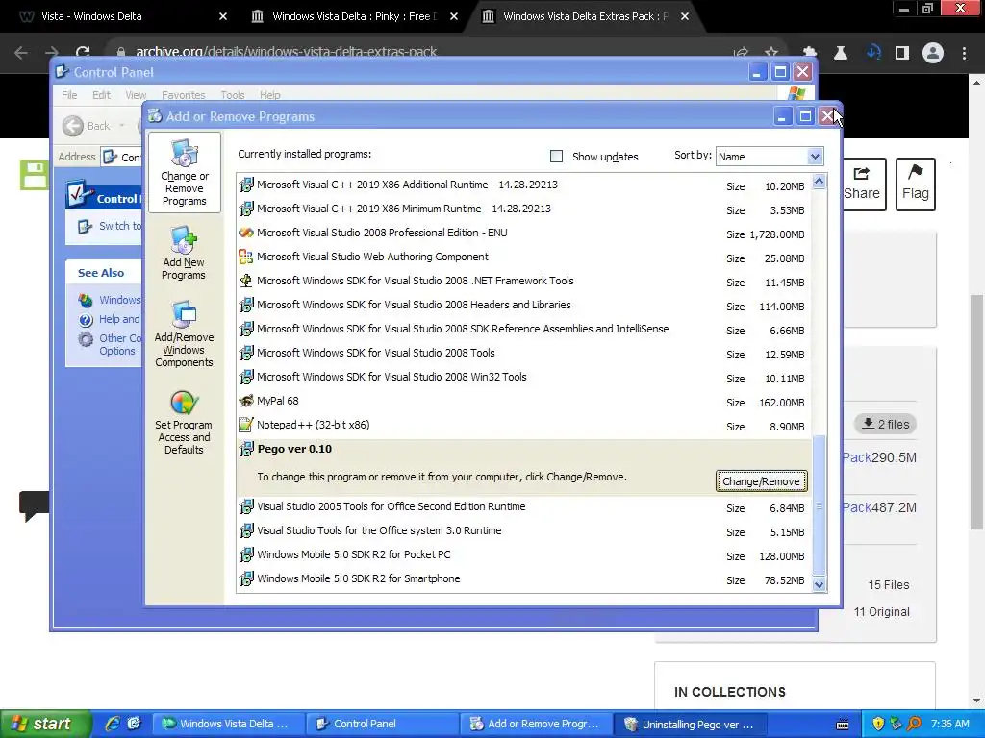This screenshot has height=738, width=985.
Task: Click taskbar clock showing 7:36 AM
Action: coord(949,724)
